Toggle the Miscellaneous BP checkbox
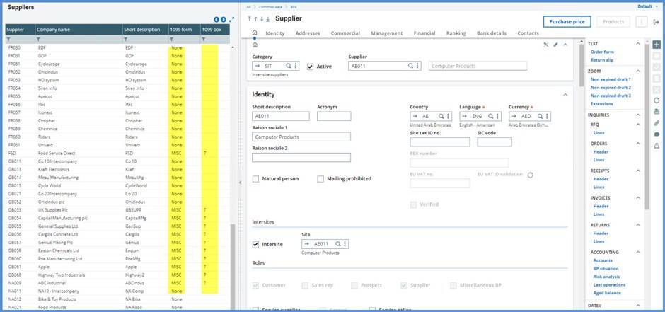This screenshot has height=312, width=665. point(453,285)
